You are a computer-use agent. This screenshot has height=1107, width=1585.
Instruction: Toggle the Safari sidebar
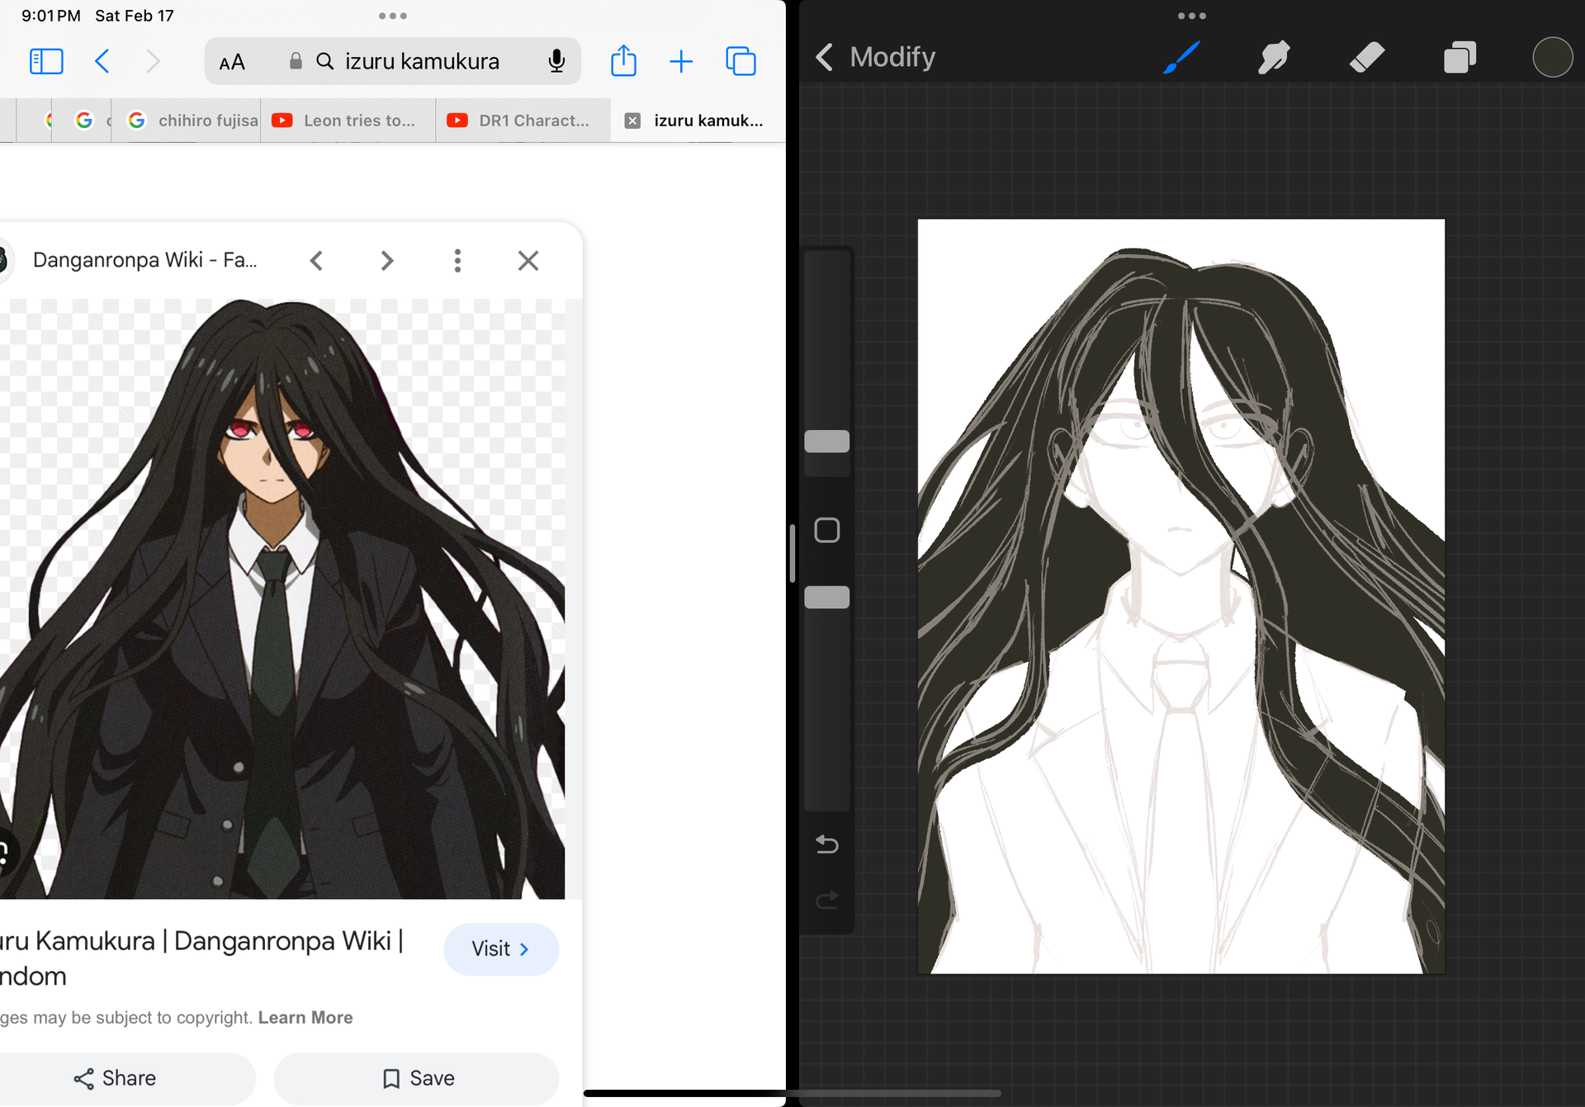(x=46, y=61)
